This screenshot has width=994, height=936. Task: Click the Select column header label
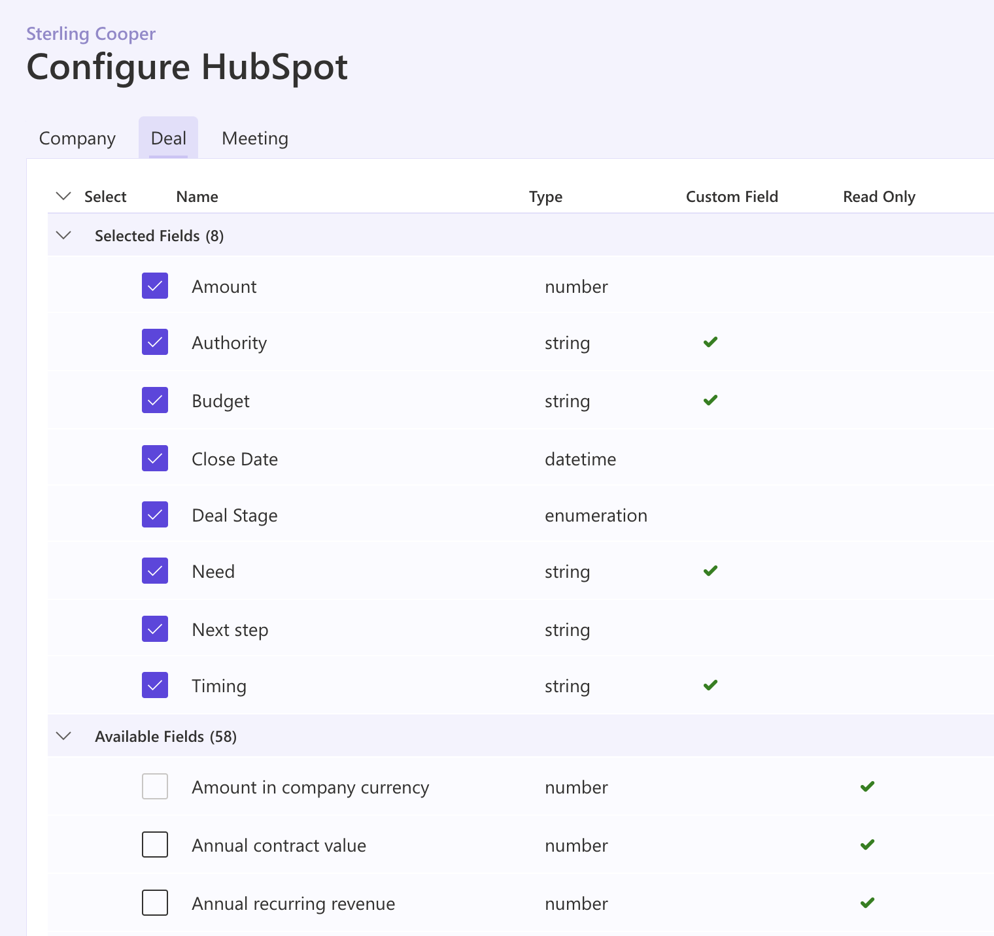point(105,197)
